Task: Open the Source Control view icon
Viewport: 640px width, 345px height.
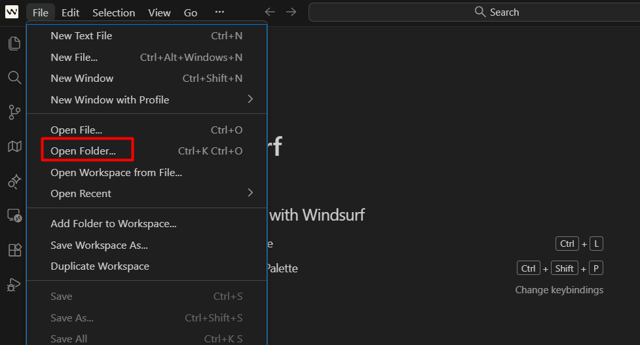Action: click(x=14, y=112)
